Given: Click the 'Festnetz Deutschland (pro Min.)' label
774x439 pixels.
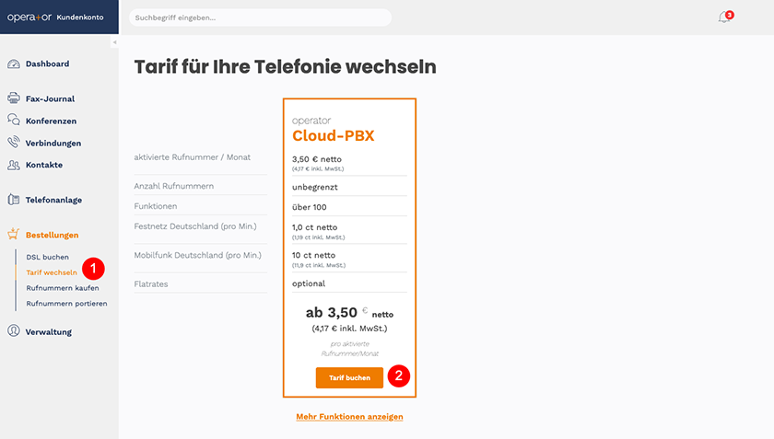Looking at the screenshot, I should tap(195, 226).
